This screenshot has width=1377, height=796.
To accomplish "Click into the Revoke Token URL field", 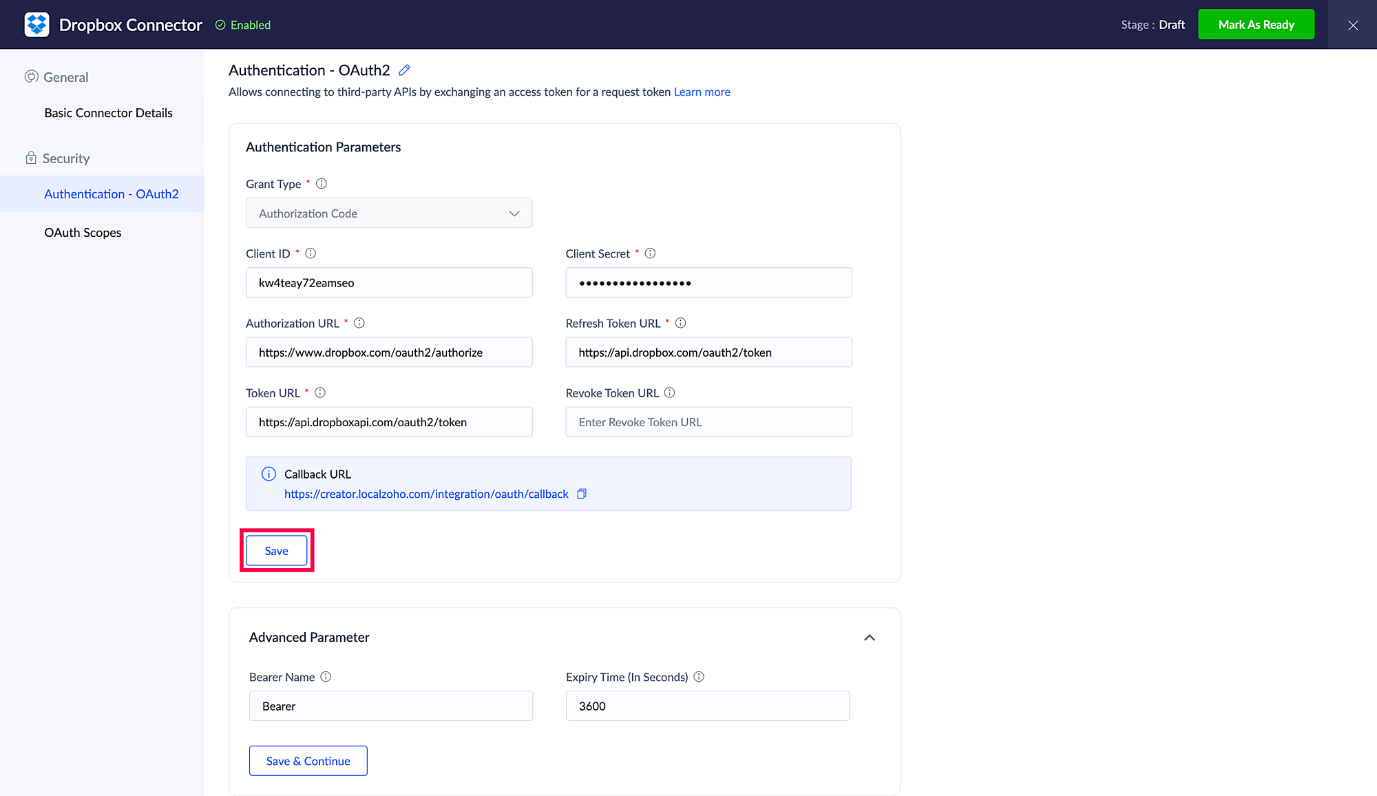I will point(708,422).
